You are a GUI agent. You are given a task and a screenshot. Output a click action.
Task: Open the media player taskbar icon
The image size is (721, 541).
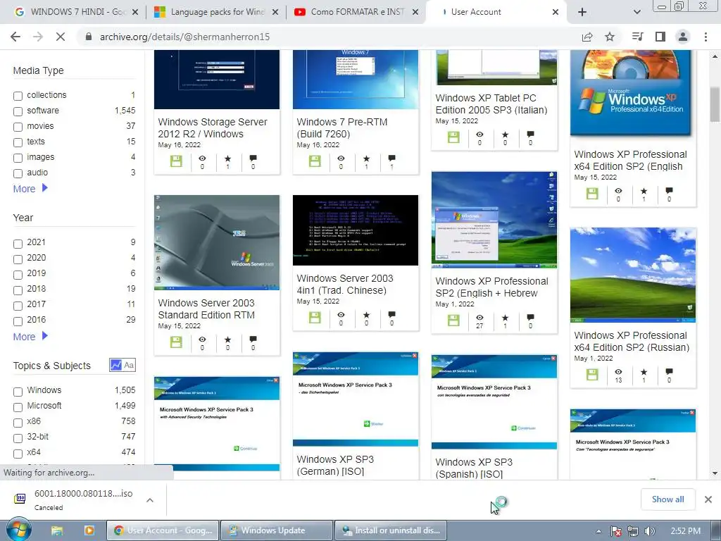pyautogui.click(x=89, y=530)
